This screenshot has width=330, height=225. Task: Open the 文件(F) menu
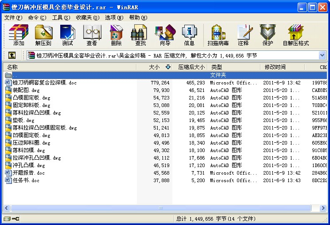click(x=13, y=17)
